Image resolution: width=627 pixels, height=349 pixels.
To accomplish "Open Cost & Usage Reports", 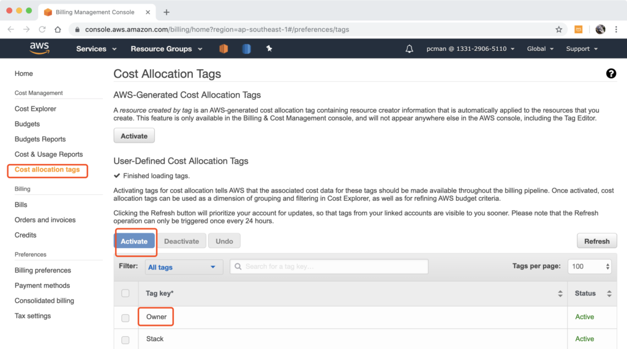I will (49, 154).
